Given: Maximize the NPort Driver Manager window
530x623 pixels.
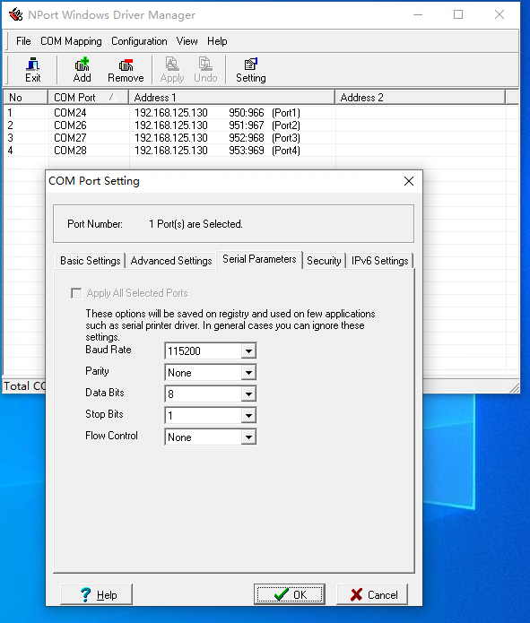Looking at the screenshot, I should tap(458, 14).
